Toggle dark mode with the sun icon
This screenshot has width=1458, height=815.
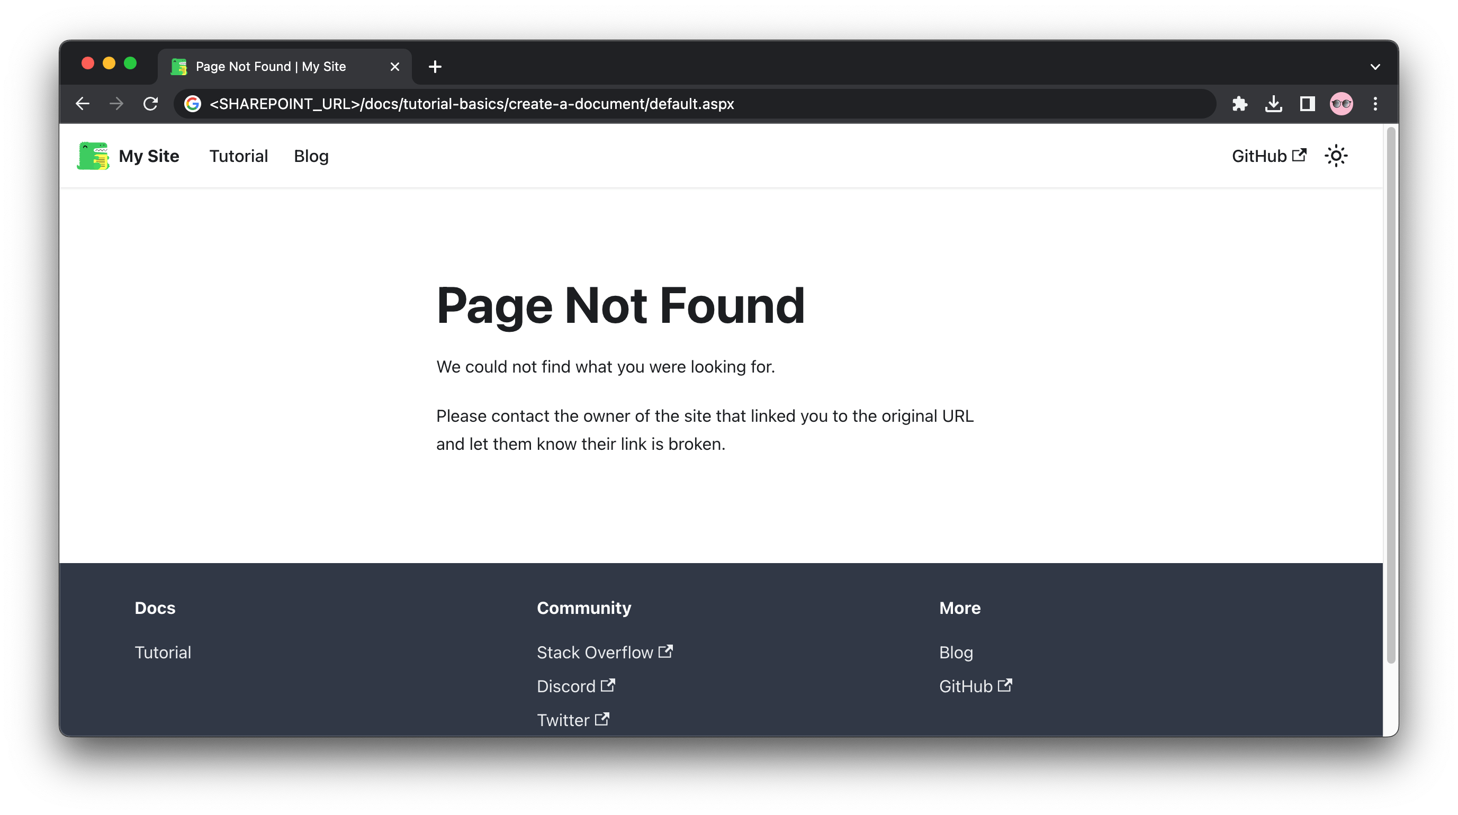(1336, 156)
